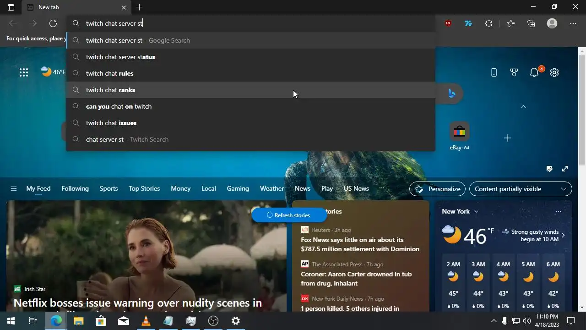The height and width of the screenshot is (330, 586).
Task: Select the Money tab
Action: [x=181, y=188]
